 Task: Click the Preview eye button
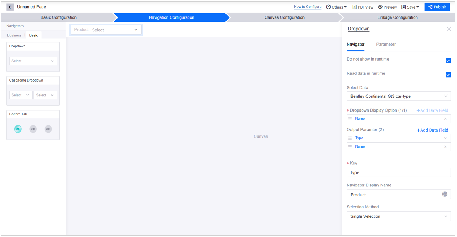[x=387, y=7]
